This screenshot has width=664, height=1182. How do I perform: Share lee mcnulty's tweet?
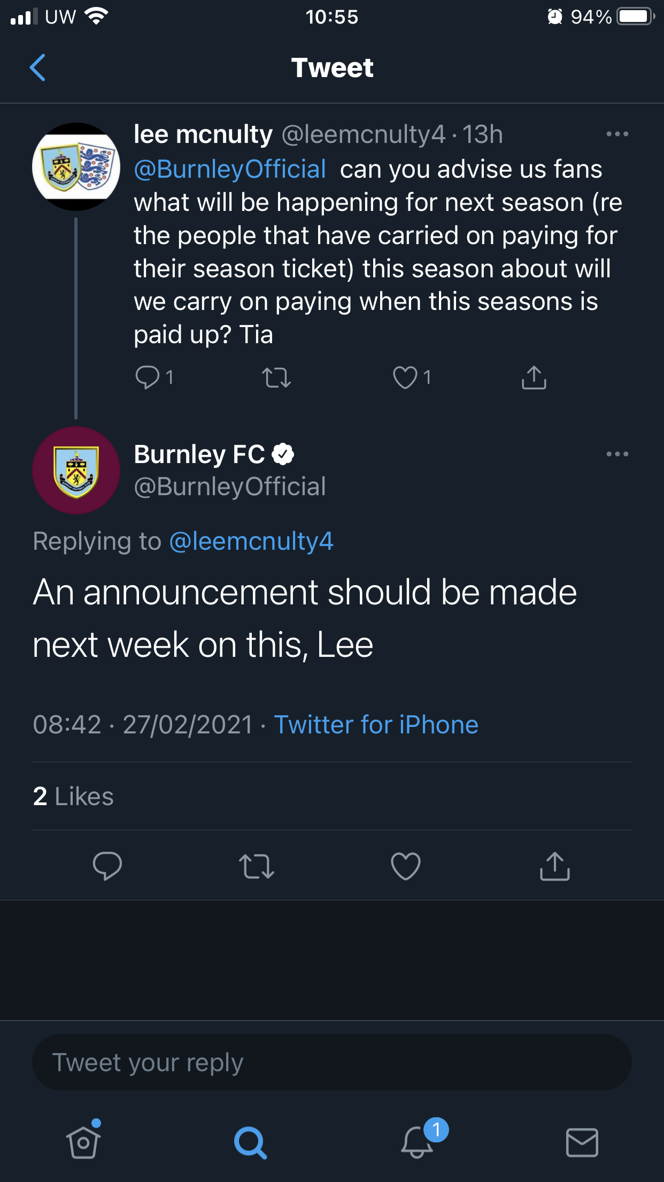pyautogui.click(x=534, y=377)
